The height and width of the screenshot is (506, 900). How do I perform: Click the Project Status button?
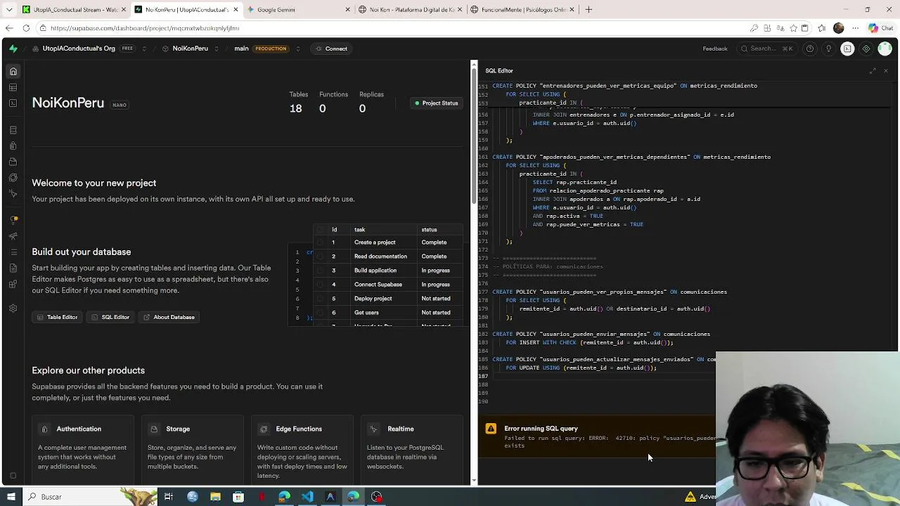(x=436, y=103)
